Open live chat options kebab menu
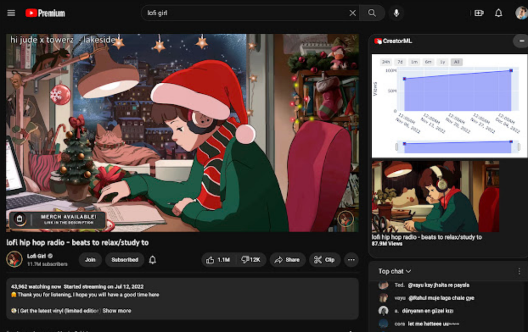 (519, 271)
